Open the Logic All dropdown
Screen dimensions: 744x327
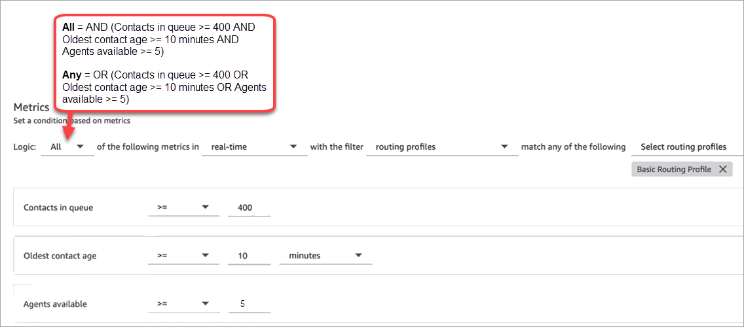click(x=67, y=147)
